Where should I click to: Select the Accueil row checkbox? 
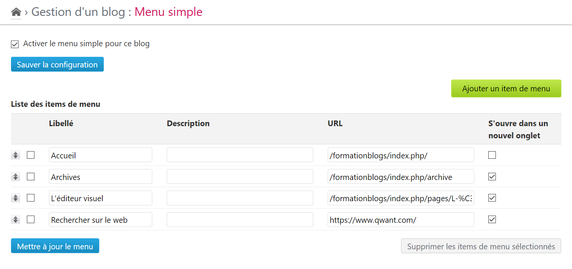click(31, 155)
